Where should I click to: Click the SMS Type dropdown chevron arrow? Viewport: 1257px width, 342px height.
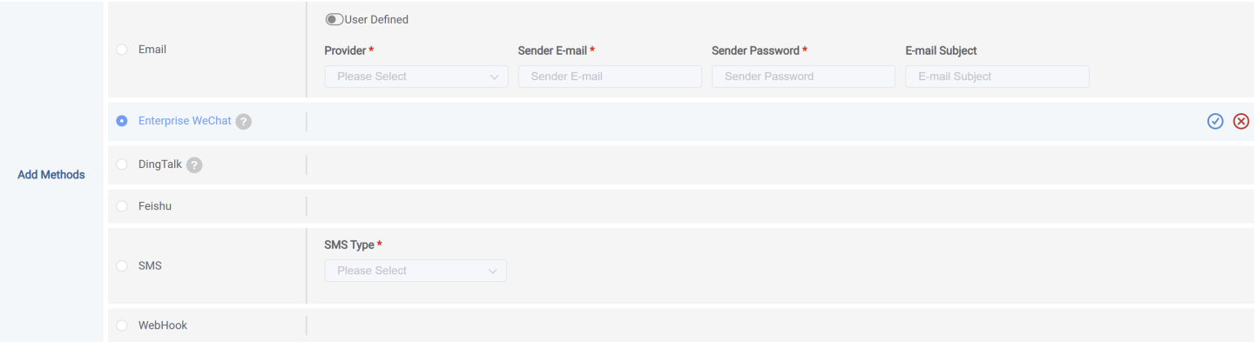tap(493, 271)
